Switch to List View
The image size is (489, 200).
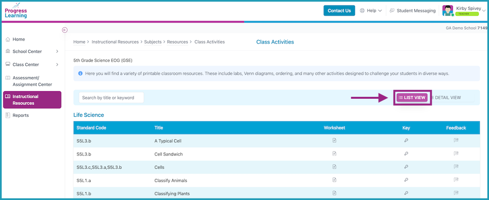click(x=412, y=98)
